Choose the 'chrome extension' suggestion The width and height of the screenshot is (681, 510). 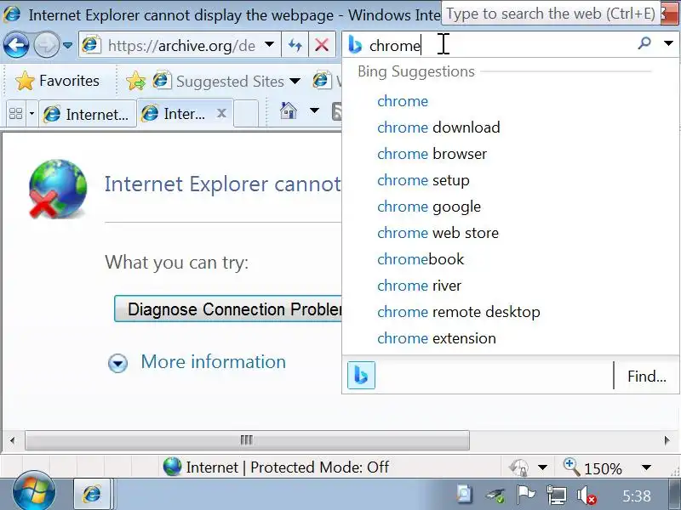click(x=437, y=338)
